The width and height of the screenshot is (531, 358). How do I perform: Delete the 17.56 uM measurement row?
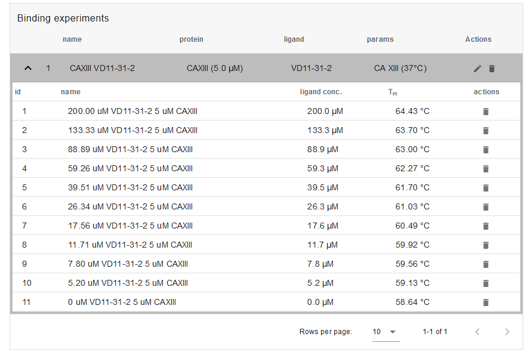[x=486, y=226]
